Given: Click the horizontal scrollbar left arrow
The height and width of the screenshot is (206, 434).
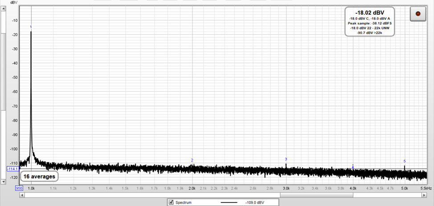Looking at the screenshot, I should [x=22, y=194].
